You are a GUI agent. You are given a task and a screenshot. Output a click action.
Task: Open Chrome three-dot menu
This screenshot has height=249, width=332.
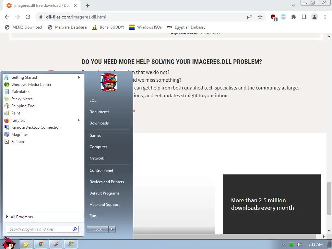[325, 17]
